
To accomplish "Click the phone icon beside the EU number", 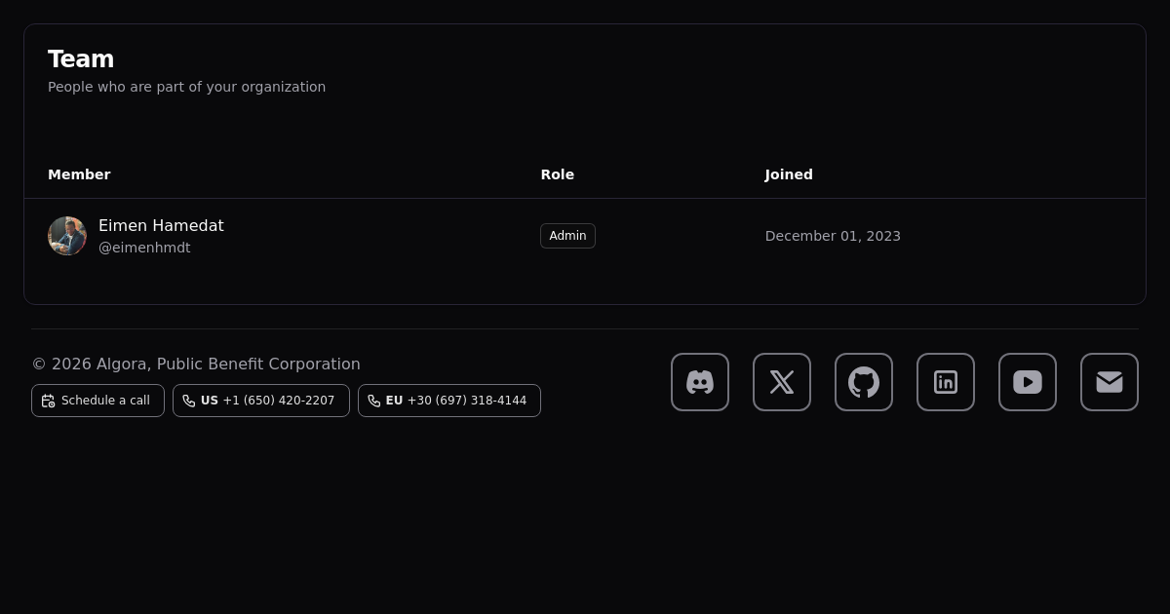I will [x=373, y=401].
